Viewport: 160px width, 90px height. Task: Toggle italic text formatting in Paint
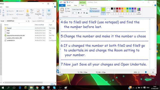click(x=81, y=13)
